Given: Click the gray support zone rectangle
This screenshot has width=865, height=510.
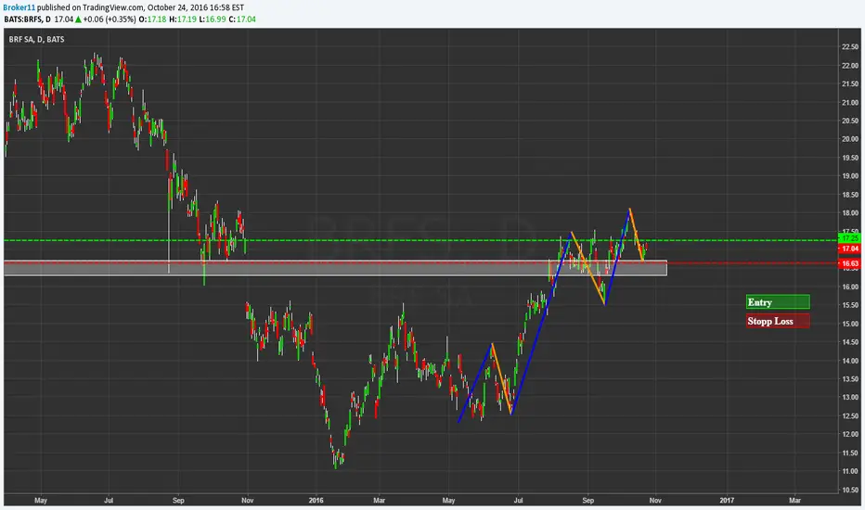Looking at the screenshot, I should pyautogui.click(x=335, y=268).
